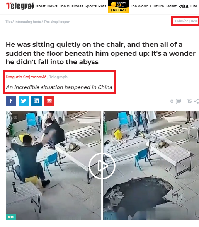This screenshot has height=227, width=199.
Task: Open The business section
Action: click(x=71, y=6)
